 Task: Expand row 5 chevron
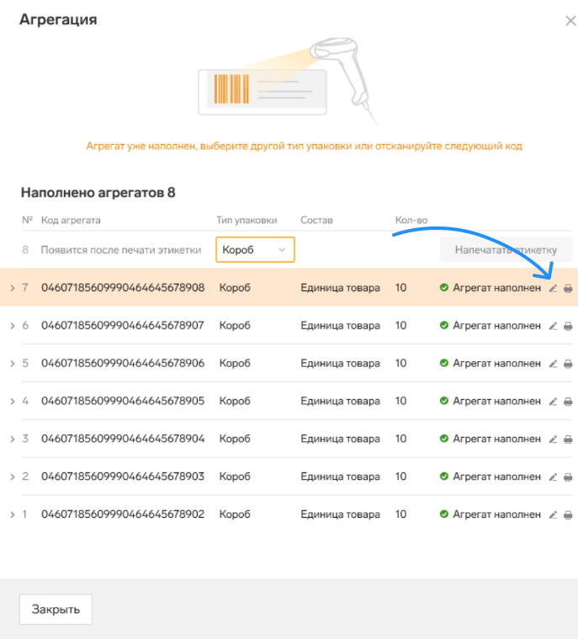(x=13, y=364)
